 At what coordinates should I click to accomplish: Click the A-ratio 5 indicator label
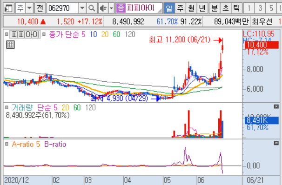coord(26,144)
